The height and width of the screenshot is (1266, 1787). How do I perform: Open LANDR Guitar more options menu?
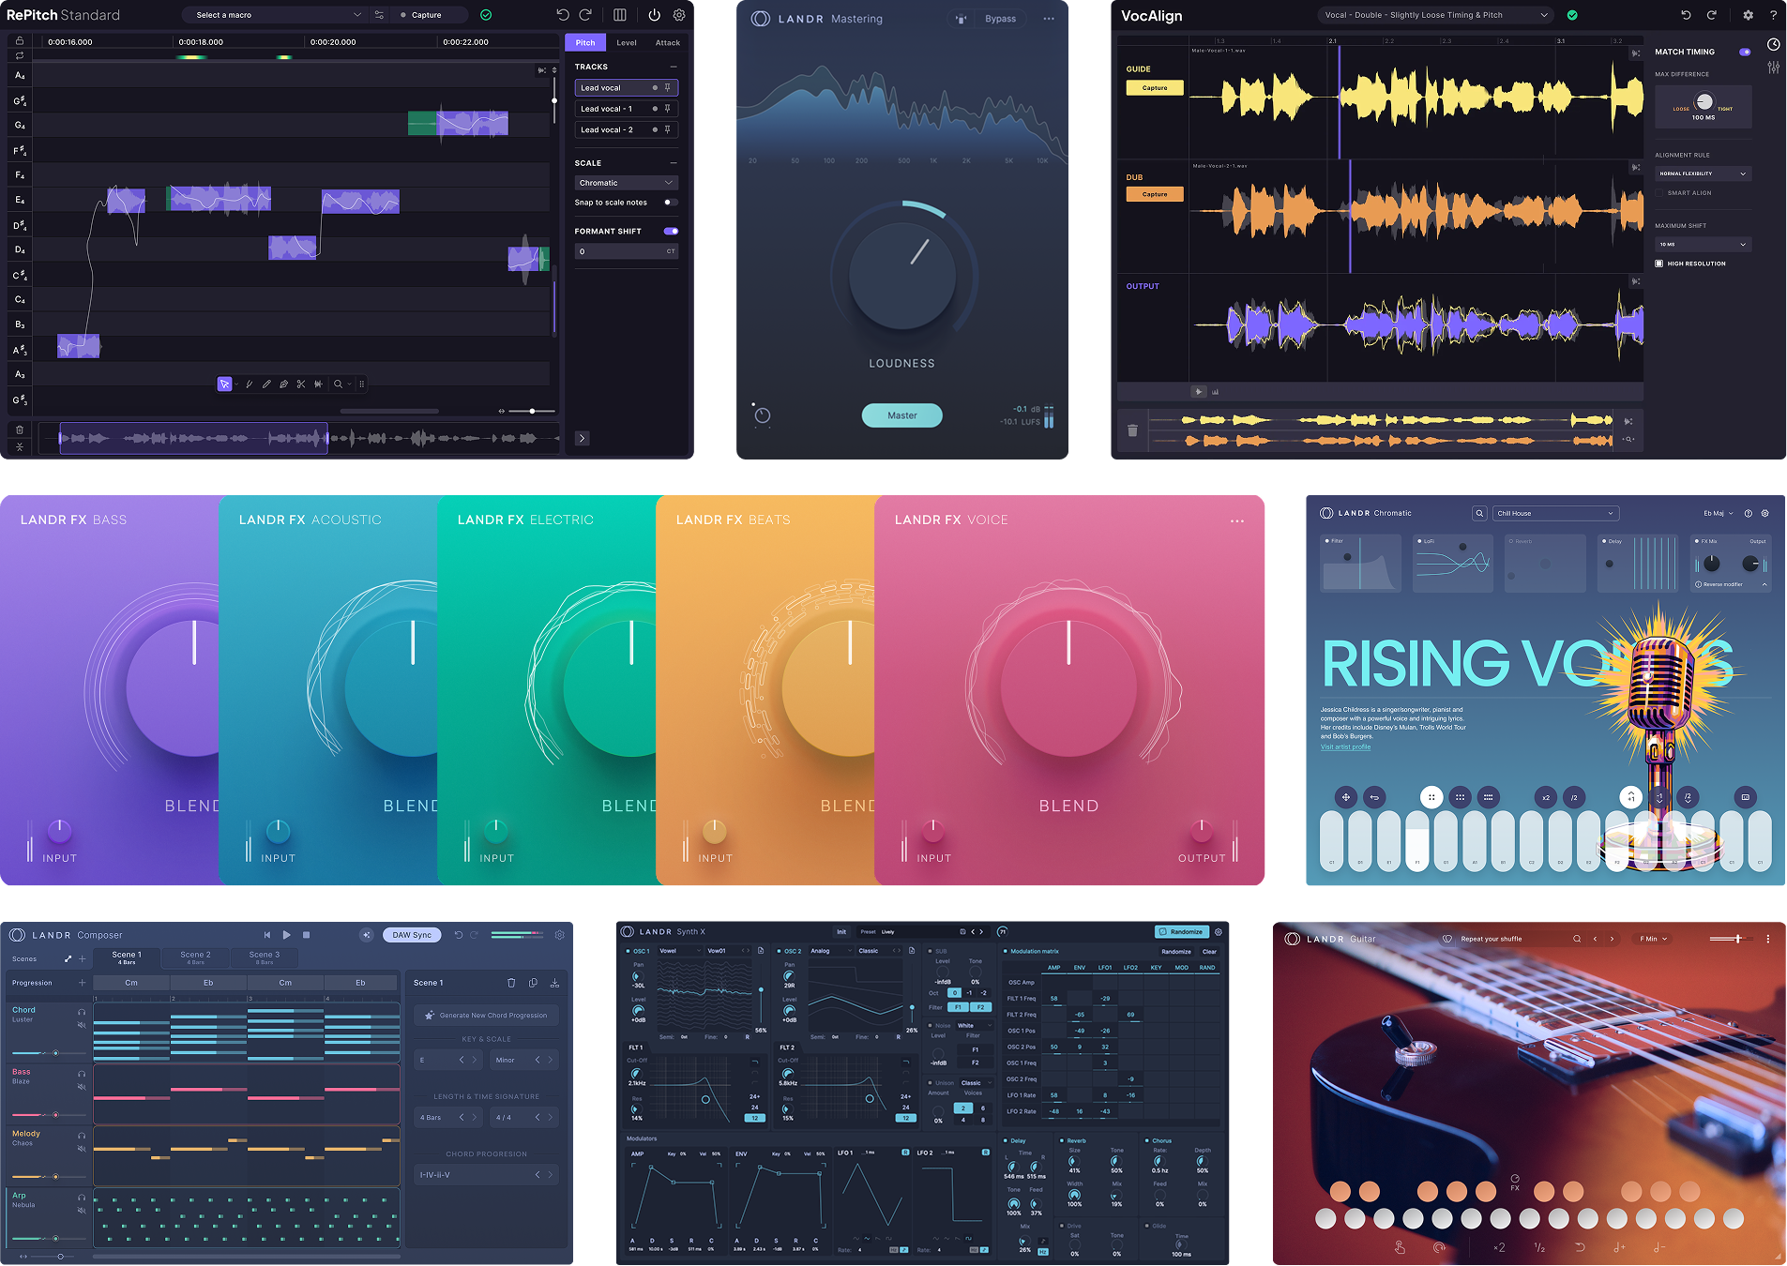tap(1768, 939)
